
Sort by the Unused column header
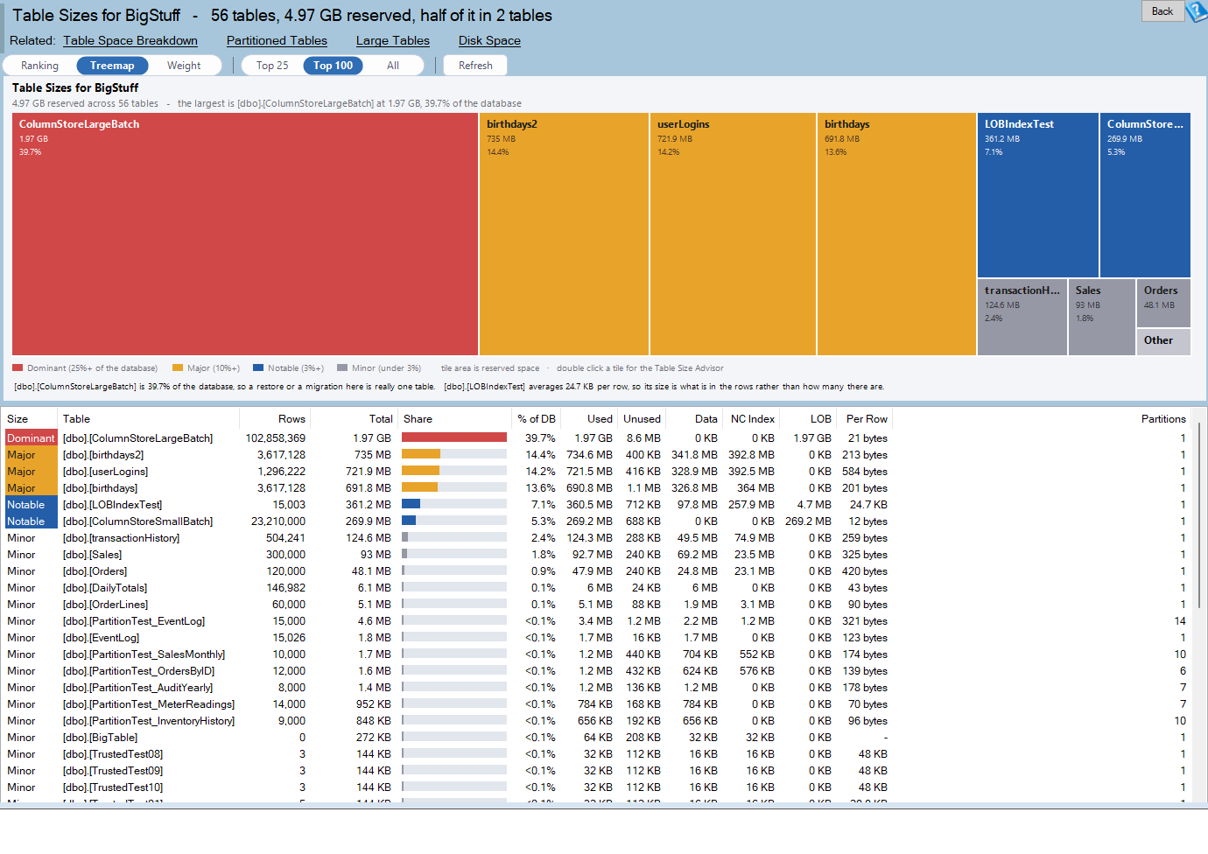tap(641, 419)
